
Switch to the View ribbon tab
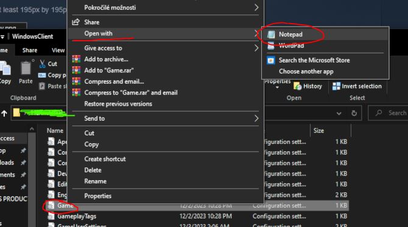coord(58,50)
